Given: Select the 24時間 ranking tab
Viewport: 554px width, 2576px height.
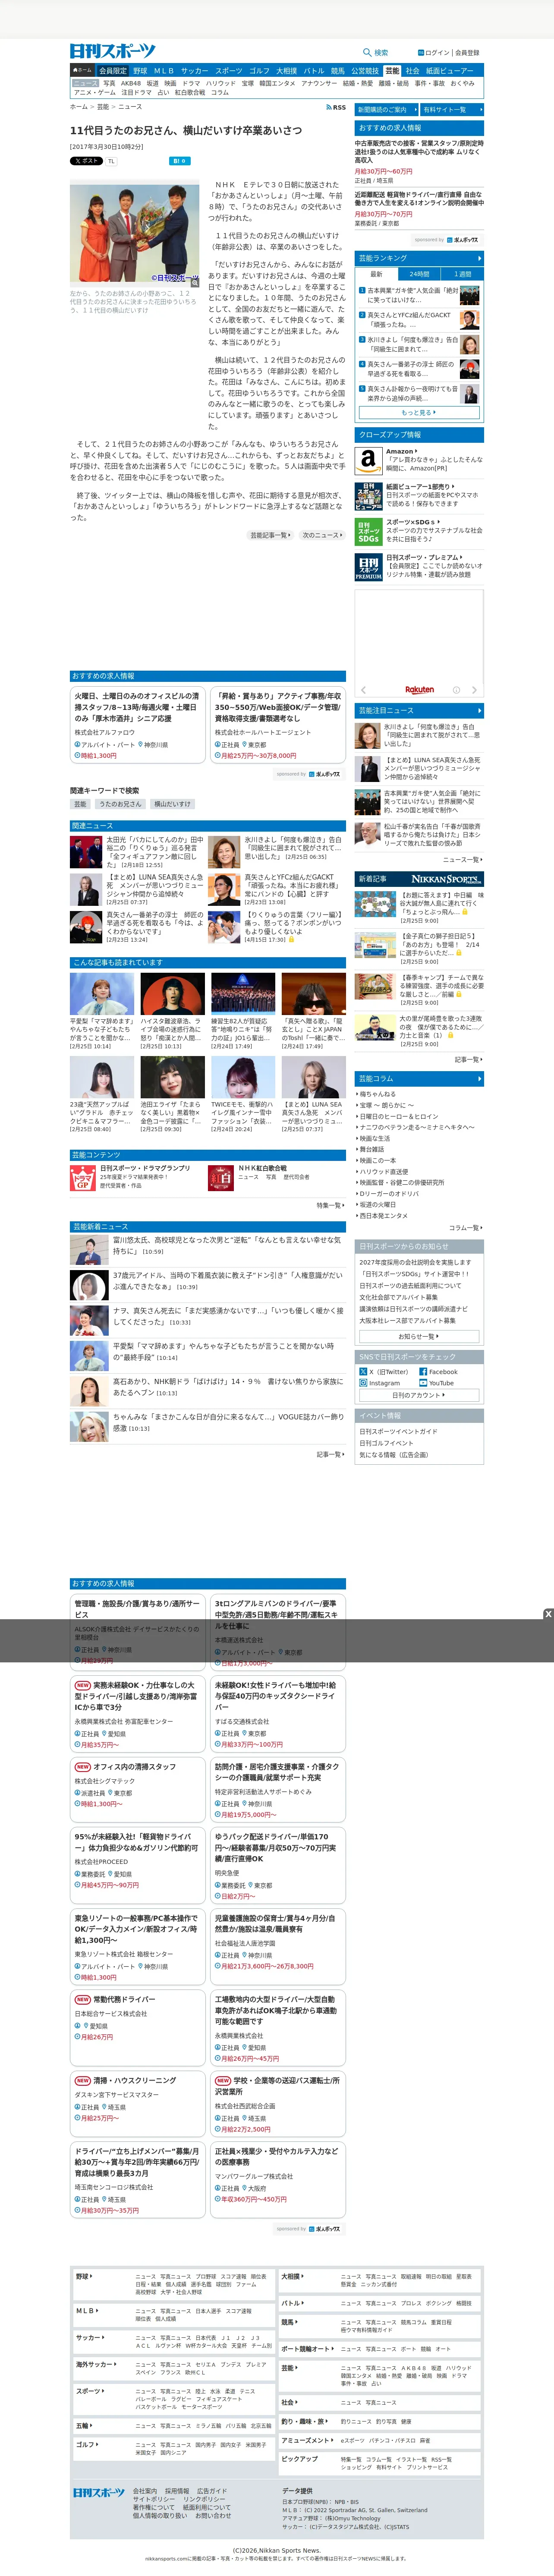Looking at the screenshot, I should coord(419,274).
